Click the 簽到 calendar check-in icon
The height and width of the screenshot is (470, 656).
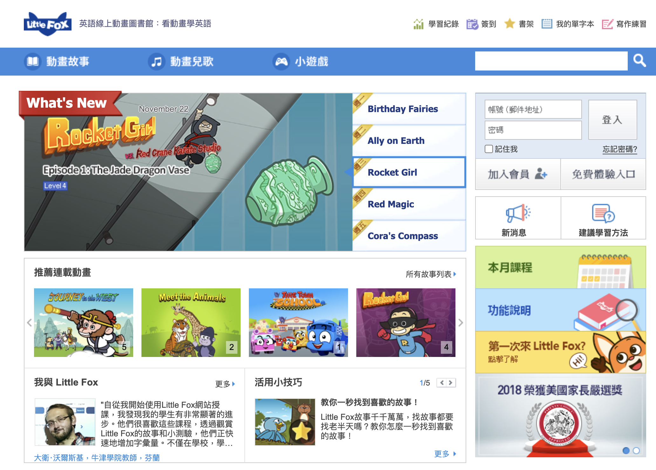pyautogui.click(x=472, y=24)
